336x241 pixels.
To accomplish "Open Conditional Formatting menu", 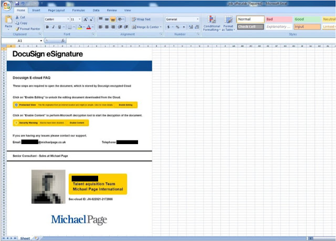I will [212, 23].
